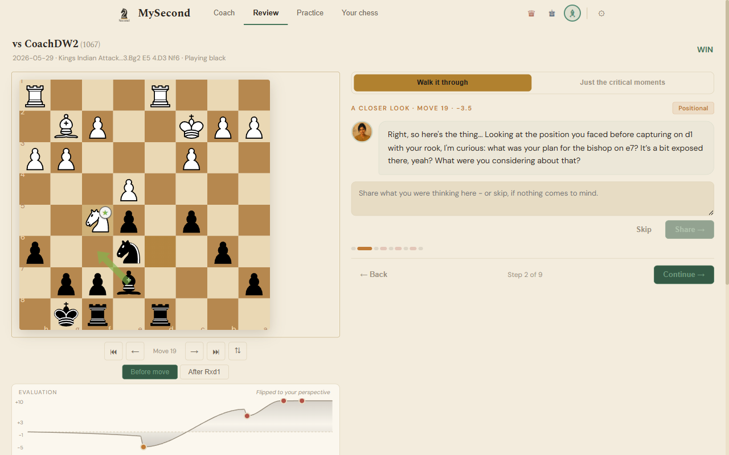
Task: Jump to last move with skip-forward icon
Action: 216,351
